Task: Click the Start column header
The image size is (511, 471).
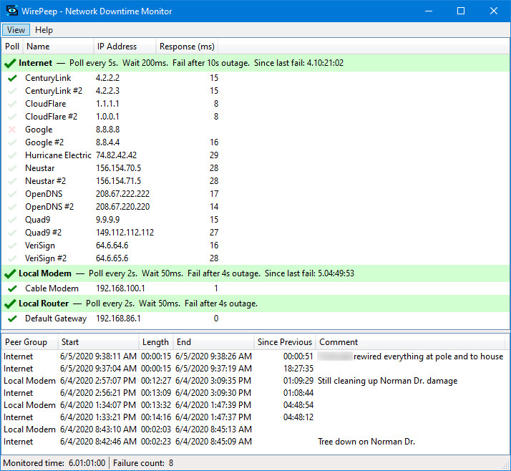Action: (x=99, y=342)
